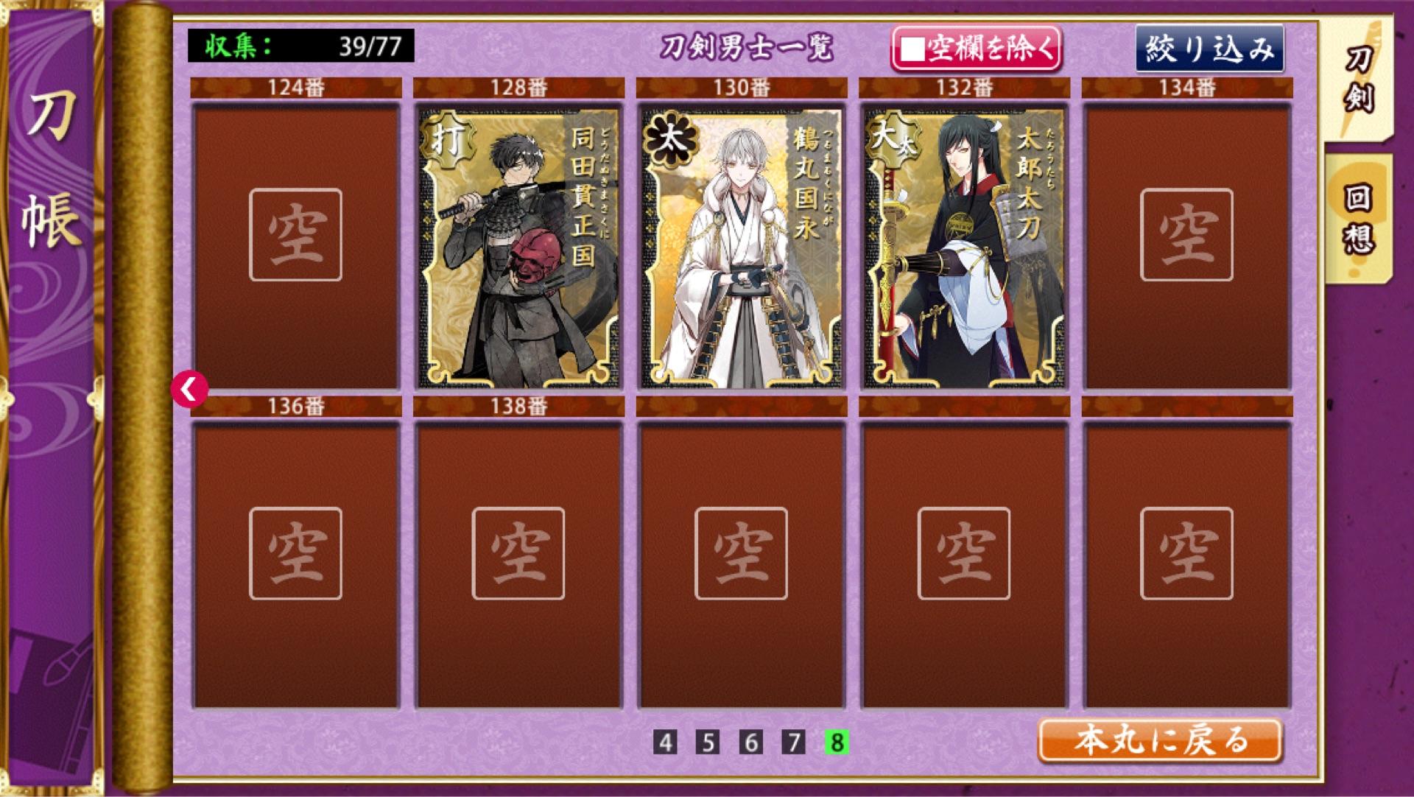The image size is (1414, 797).
Task: Open the 絞り込み filter
Action: click(x=1209, y=49)
